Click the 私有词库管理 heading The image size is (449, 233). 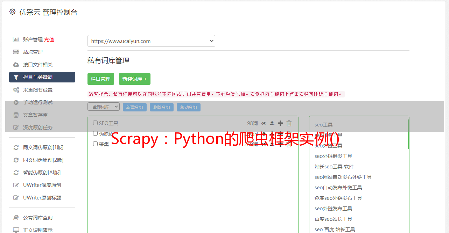[108, 60]
